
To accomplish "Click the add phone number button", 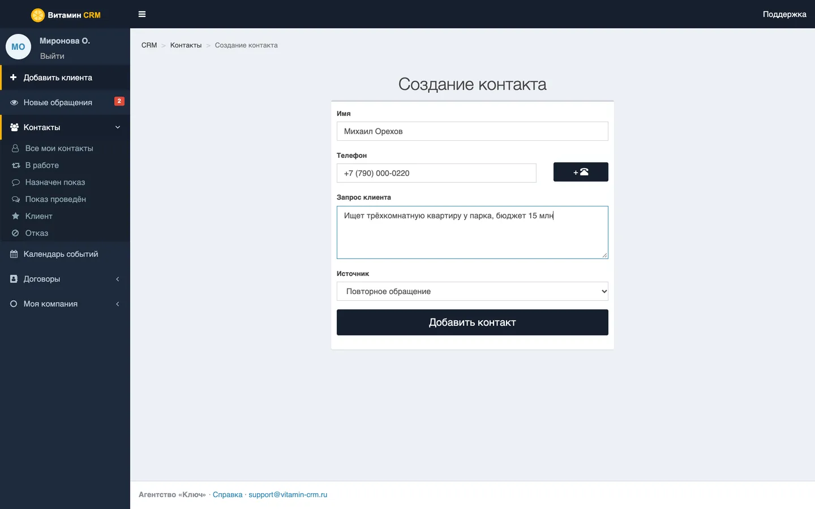I will click(x=581, y=172).
